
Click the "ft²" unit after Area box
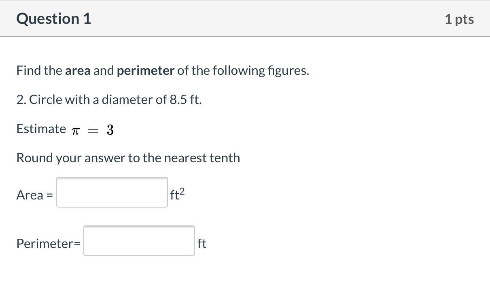coord(177,195)
